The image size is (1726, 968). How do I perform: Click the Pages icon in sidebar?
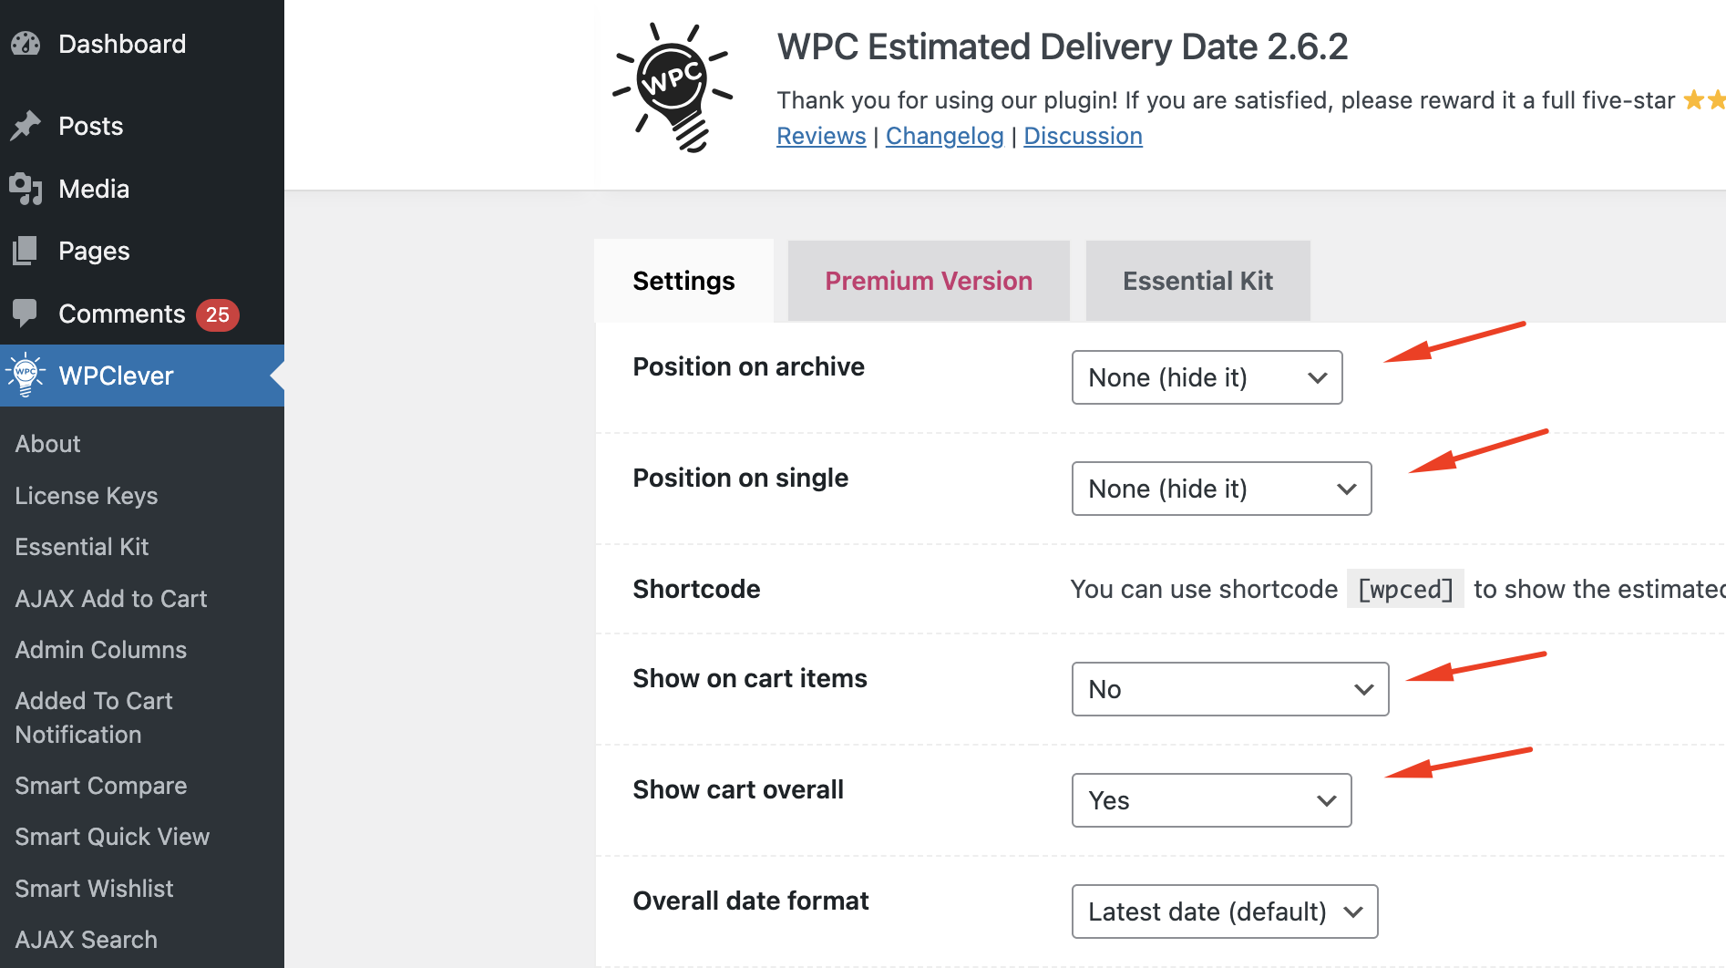(26, 251)
